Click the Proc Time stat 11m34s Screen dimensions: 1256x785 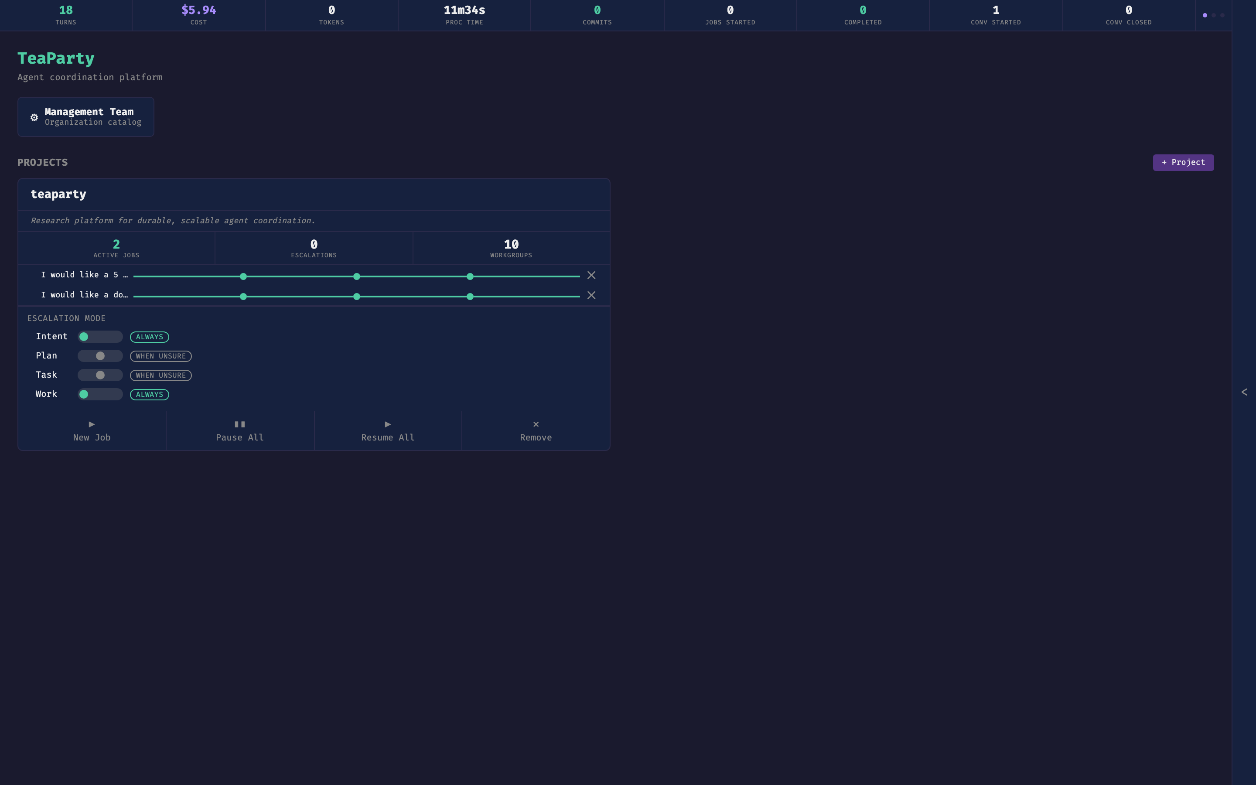(464, 15)
